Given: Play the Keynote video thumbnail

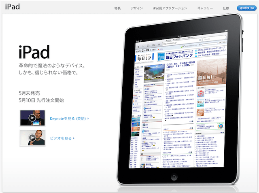Looking at the screenshot, I should [32, 118].
